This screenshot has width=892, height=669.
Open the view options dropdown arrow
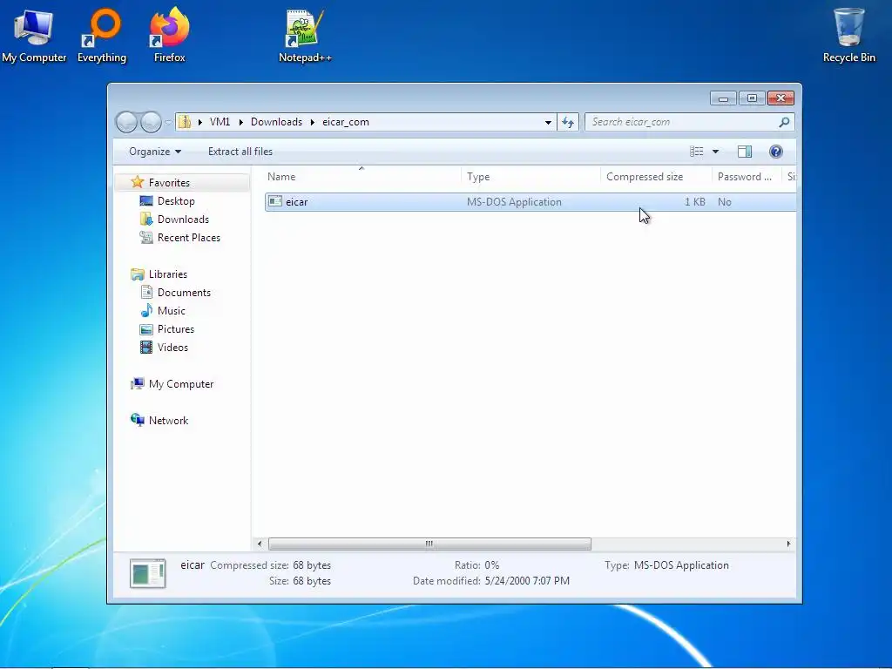[716, 152]
